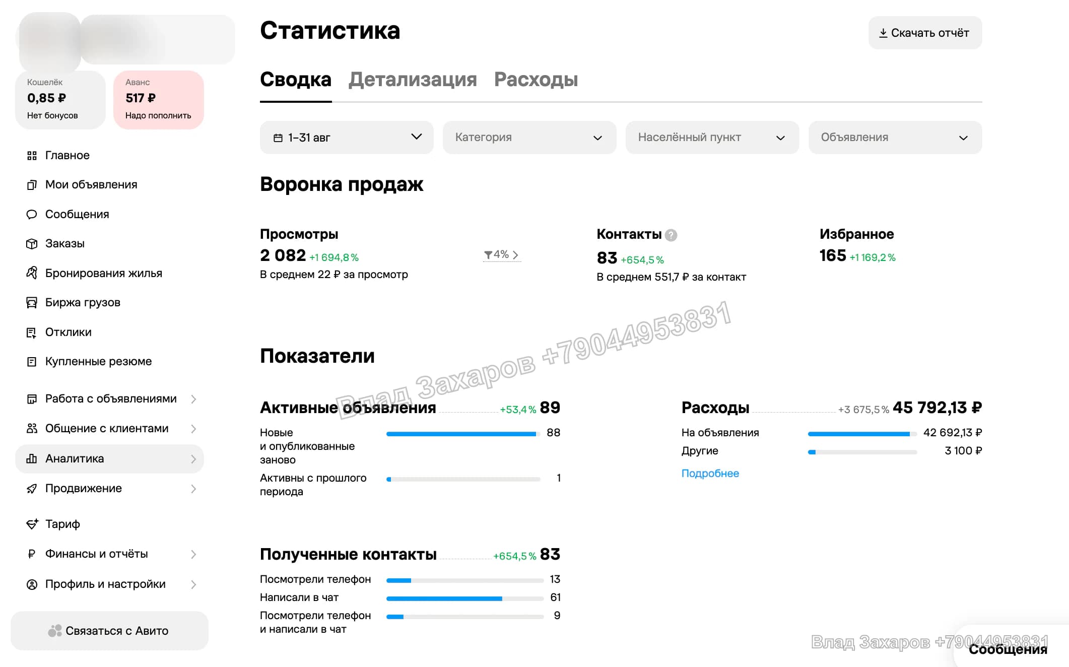Viewport: 1069px width, 667px height.
Task: Expand the Работа с объявлениями chevron
Action: coord(193,399)
